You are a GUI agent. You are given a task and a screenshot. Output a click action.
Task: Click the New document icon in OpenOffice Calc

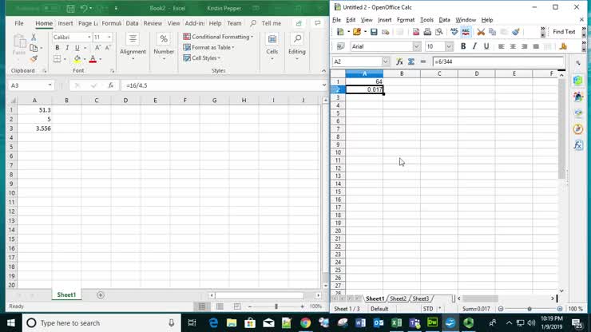point(340,32)
